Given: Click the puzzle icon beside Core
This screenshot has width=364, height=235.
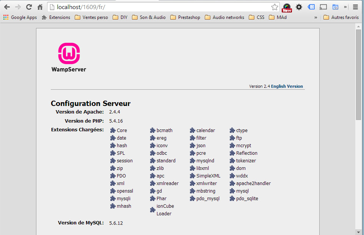Looking at the screenshot, I should [x=113, y=131].
